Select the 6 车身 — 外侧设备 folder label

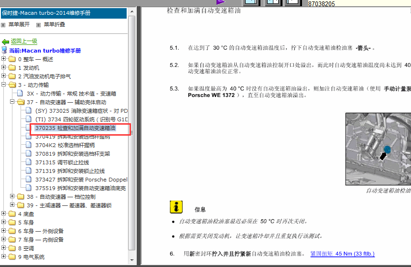click(41, 231)
